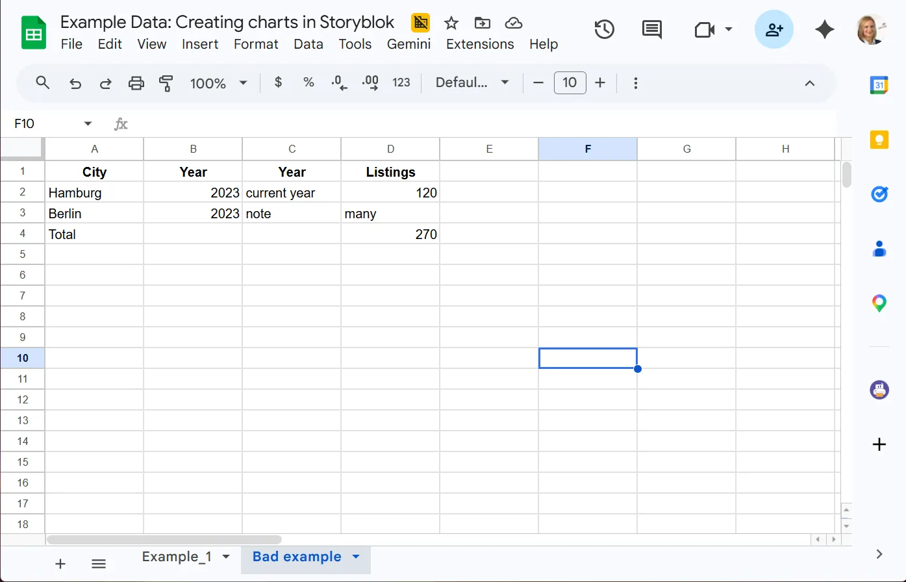Image resolution: width=906 pixels, height=582 pixels.
Task: Get more add-ons with plus icon
Action: (x=879, y=444)
